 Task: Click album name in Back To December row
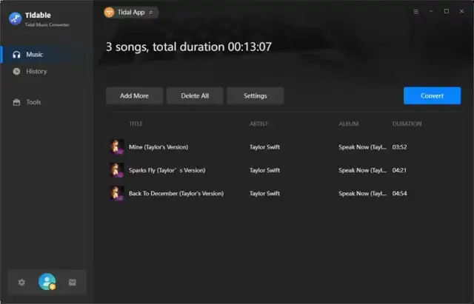362,194
